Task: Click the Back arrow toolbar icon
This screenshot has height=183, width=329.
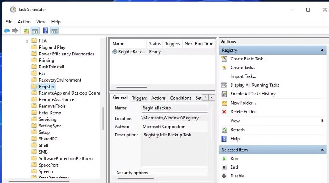Action: 6,31
